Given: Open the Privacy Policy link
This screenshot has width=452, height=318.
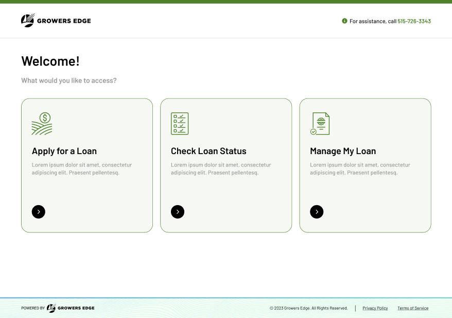Looking at the screenshot, I should tap(375, 308).
